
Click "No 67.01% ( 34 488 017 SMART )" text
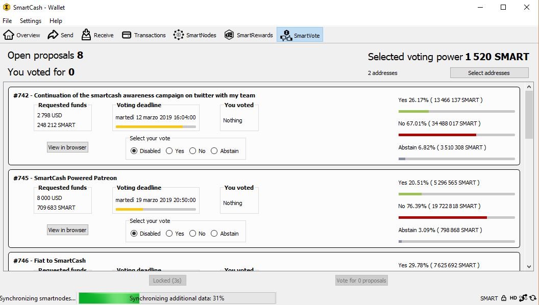tap(439, 123)
